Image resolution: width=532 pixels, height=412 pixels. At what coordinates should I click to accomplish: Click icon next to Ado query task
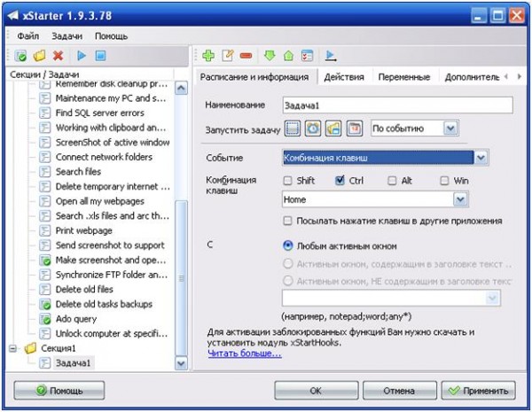coord(45,319)
